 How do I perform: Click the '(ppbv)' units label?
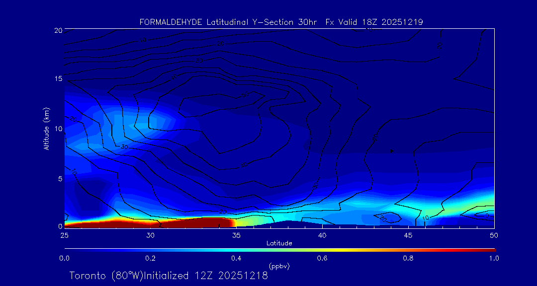click(x=279, y=266)
